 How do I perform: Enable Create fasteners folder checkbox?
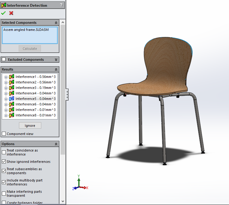(4, 203)
